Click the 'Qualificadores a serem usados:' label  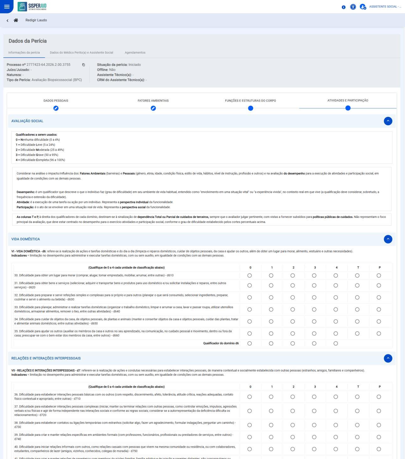pyautogui.click(x=36, y=135)
